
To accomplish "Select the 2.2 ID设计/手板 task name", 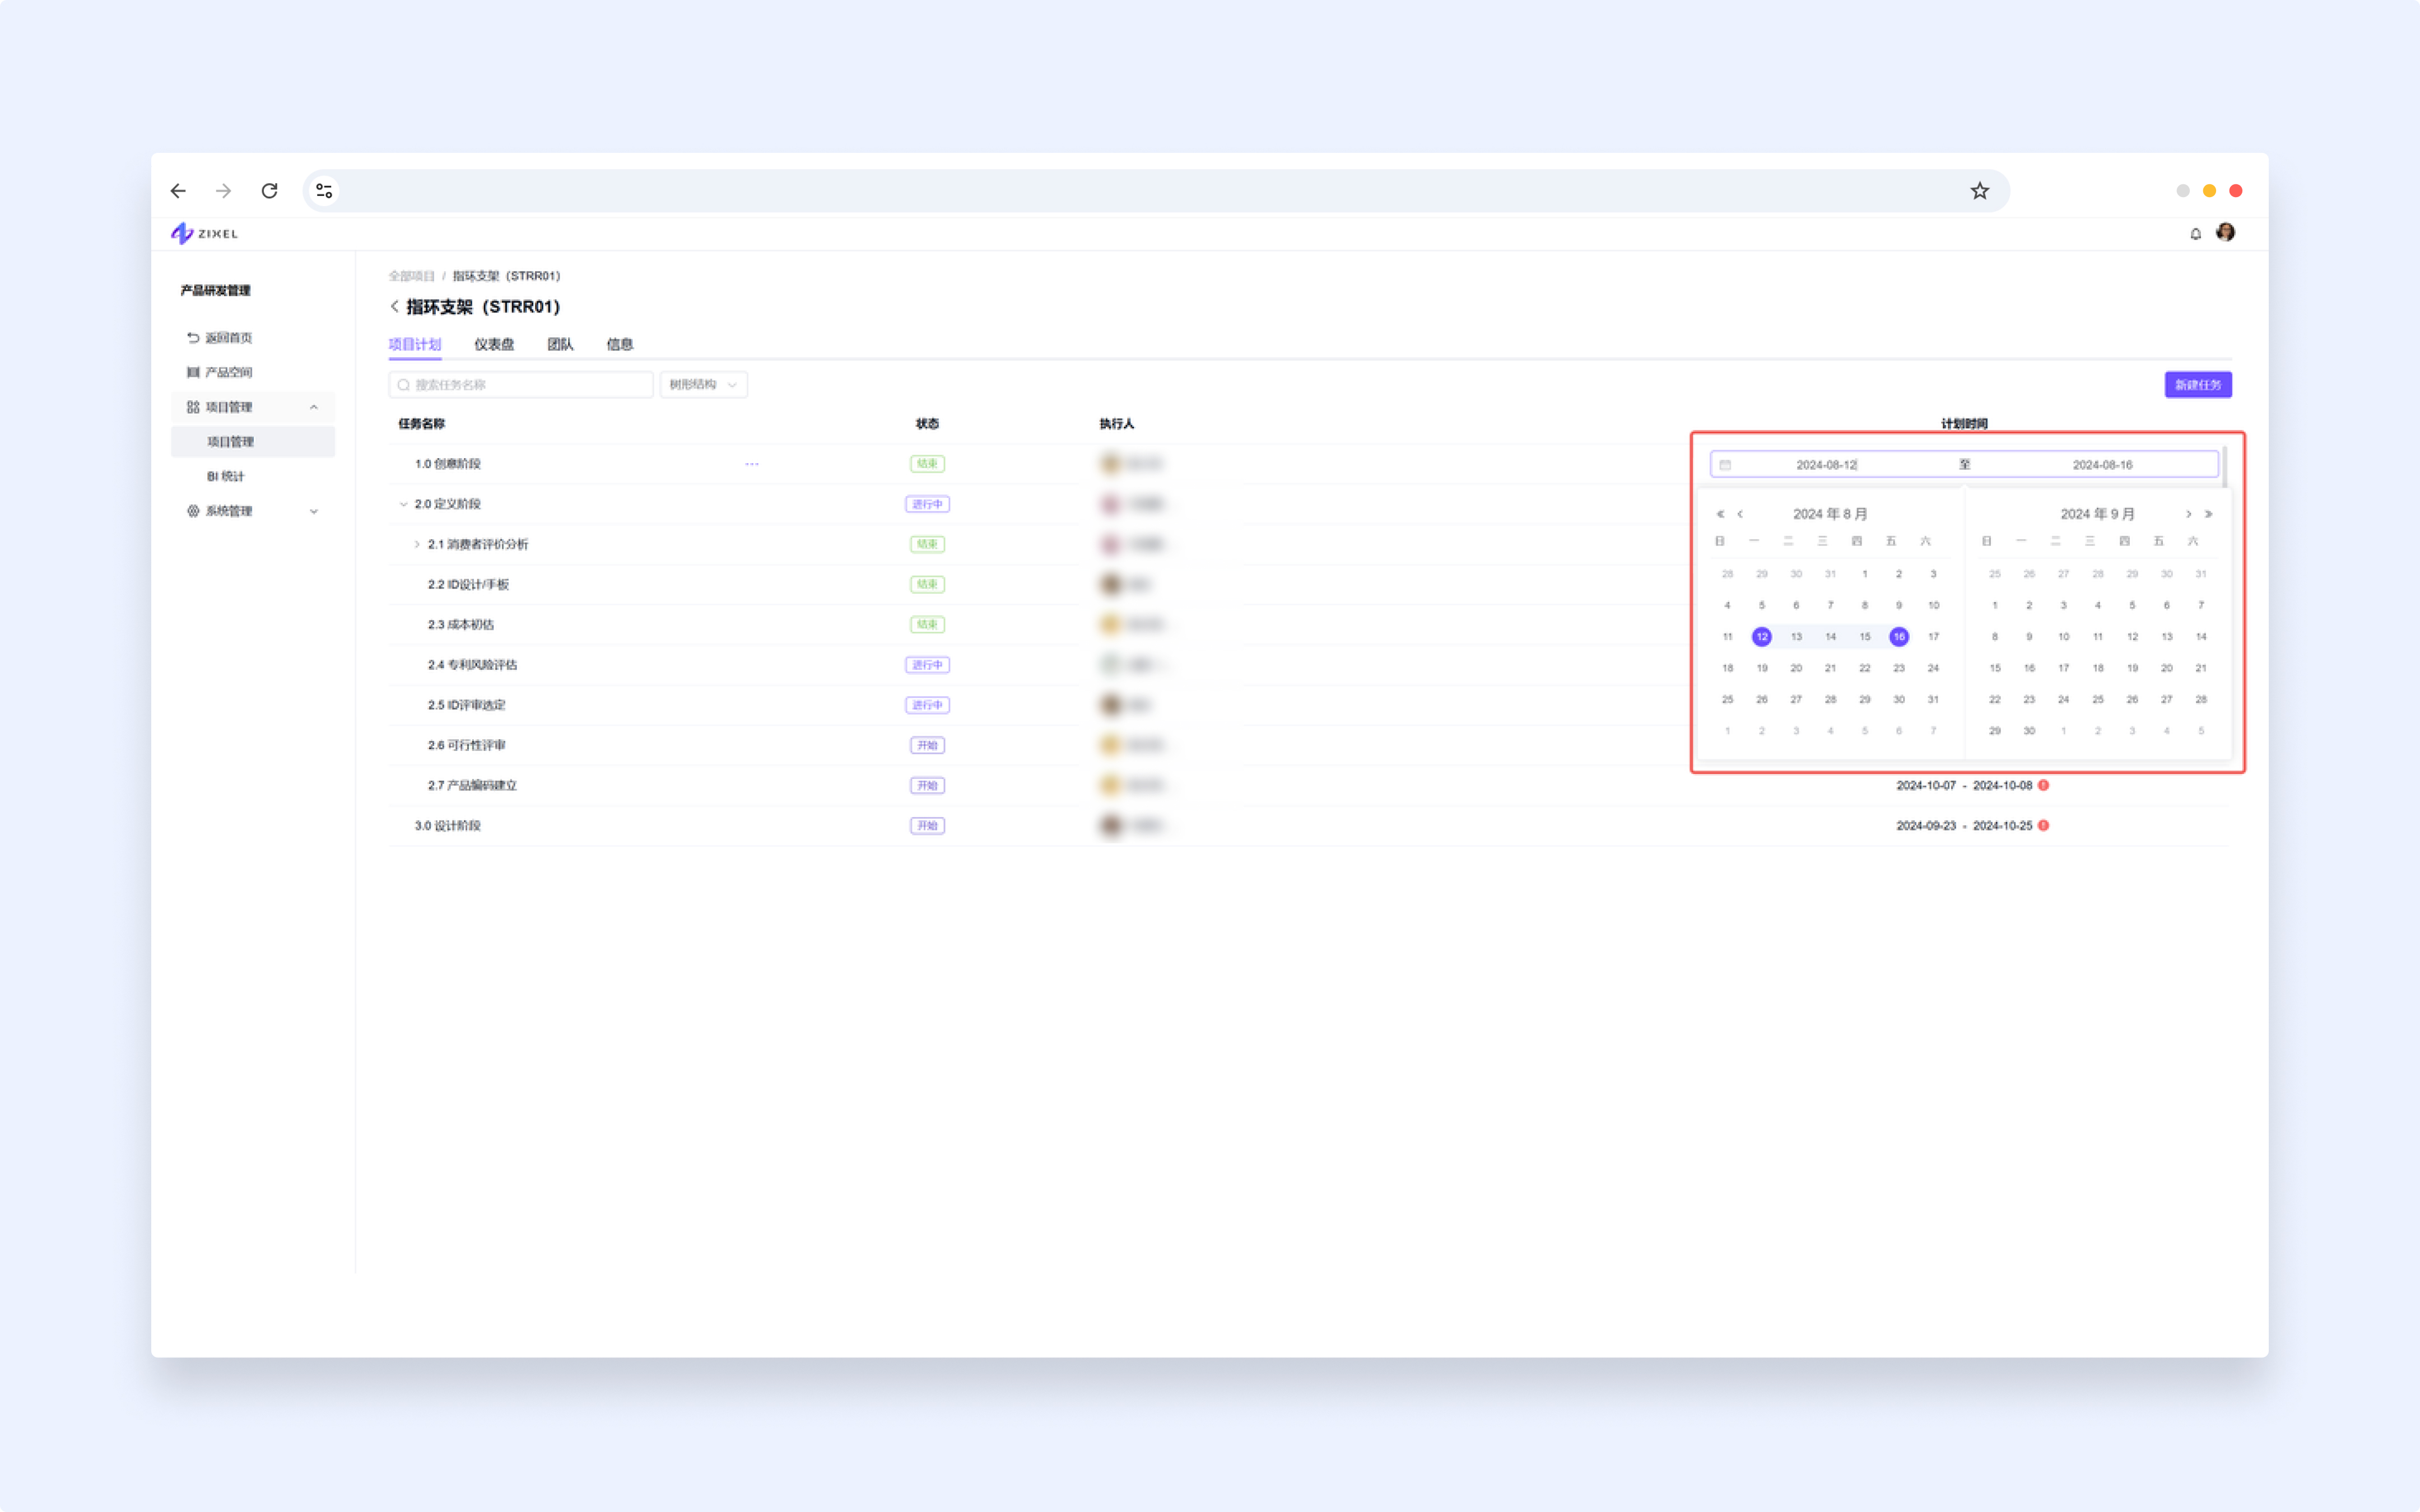I will tap(468, 584).
